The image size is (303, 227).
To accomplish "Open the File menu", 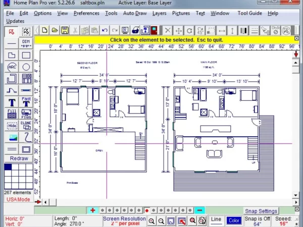I will click(10, 13).
